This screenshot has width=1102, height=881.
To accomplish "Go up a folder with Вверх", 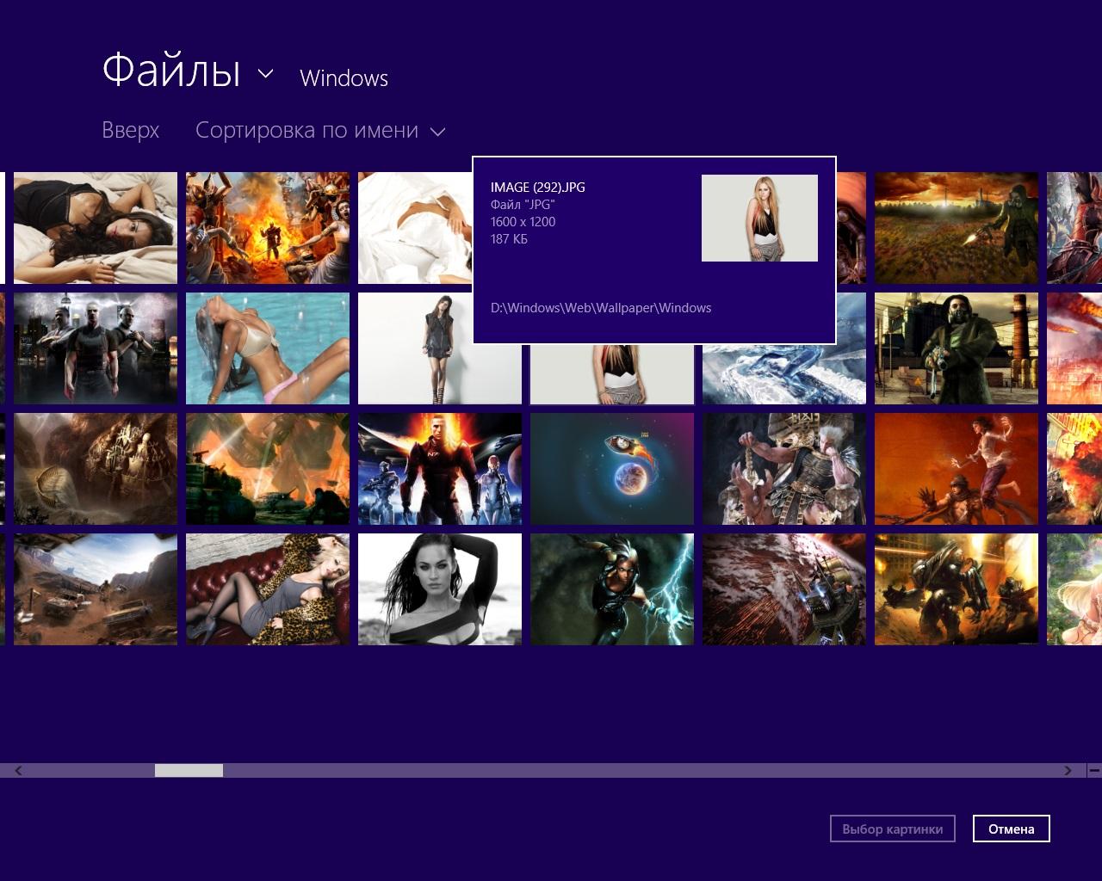I will [x=130, y=131].
